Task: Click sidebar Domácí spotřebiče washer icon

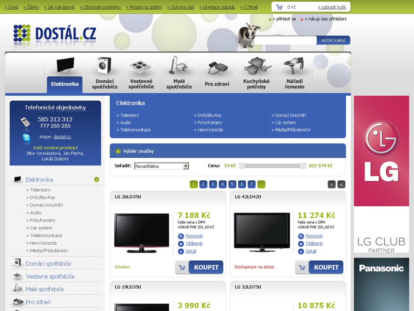Action: pyautogui.click(x=17, y=262)
